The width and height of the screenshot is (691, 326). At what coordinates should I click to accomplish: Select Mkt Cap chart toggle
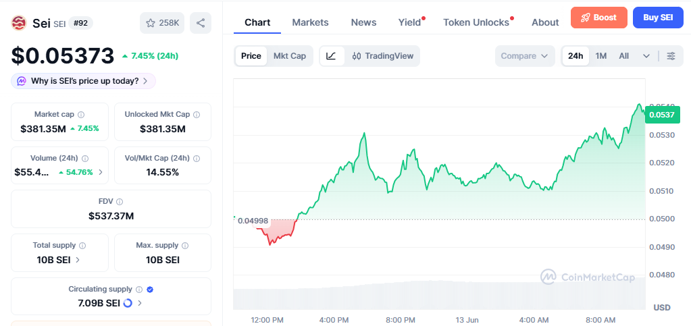tap(290, 56)
